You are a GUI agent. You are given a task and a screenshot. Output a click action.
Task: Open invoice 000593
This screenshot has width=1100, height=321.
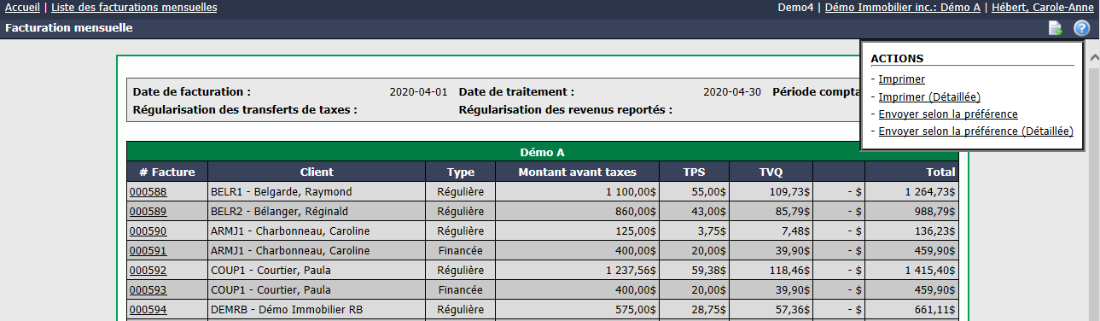pyautogui.click(x=148, y=289)
